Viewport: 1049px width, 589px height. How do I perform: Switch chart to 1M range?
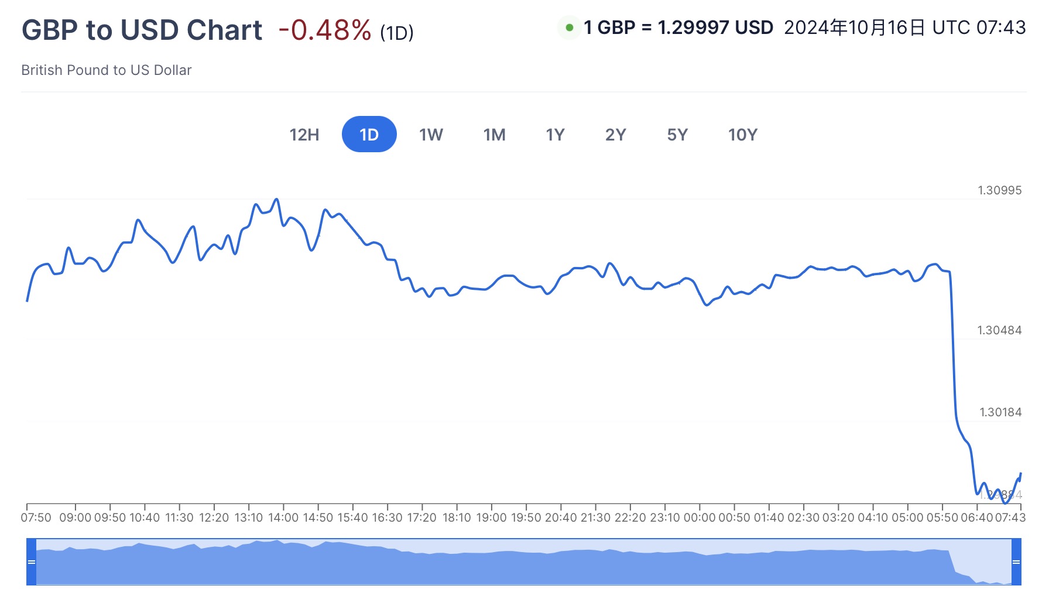494,135
